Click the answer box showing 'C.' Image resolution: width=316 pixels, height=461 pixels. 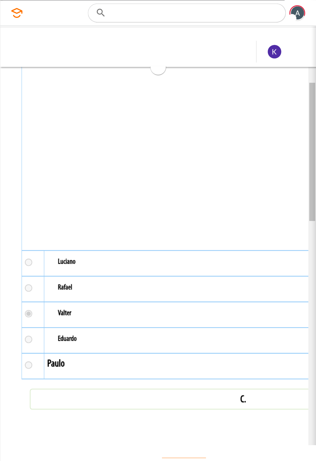pos(169,399)
